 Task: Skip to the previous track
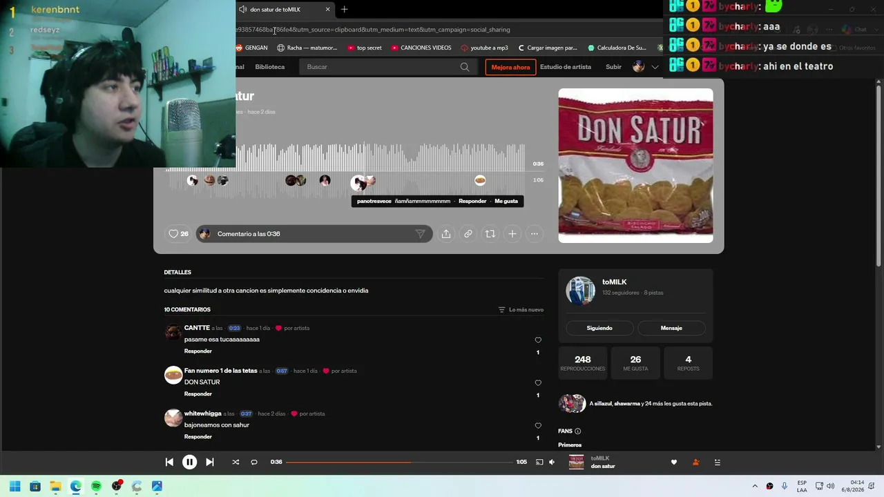(x=169, y=462)
